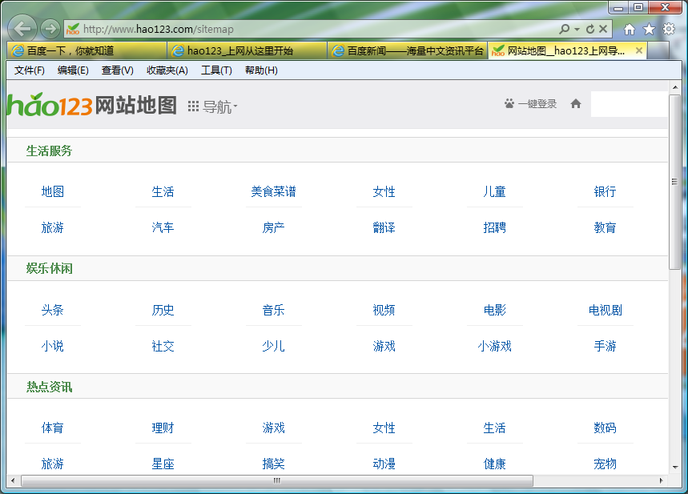The width and height of the screenshot is (688, 494).
Task: Click the Stop loading X icon in address bar
Action: [603, 29]
